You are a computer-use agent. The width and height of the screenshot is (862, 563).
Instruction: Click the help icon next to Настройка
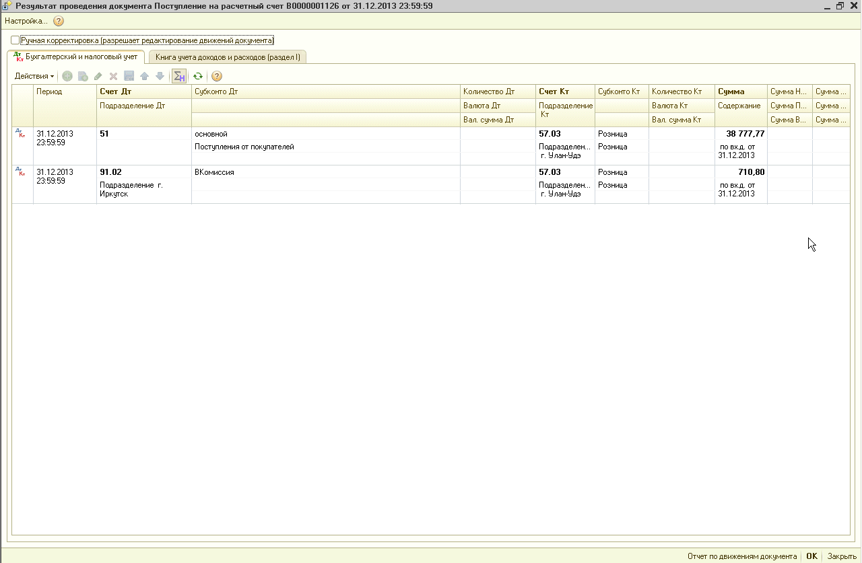59,21
